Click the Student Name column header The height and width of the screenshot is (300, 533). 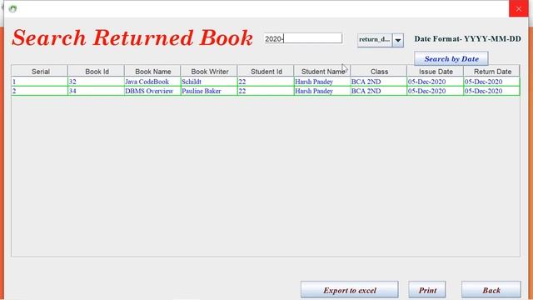(x=322, y=72)
